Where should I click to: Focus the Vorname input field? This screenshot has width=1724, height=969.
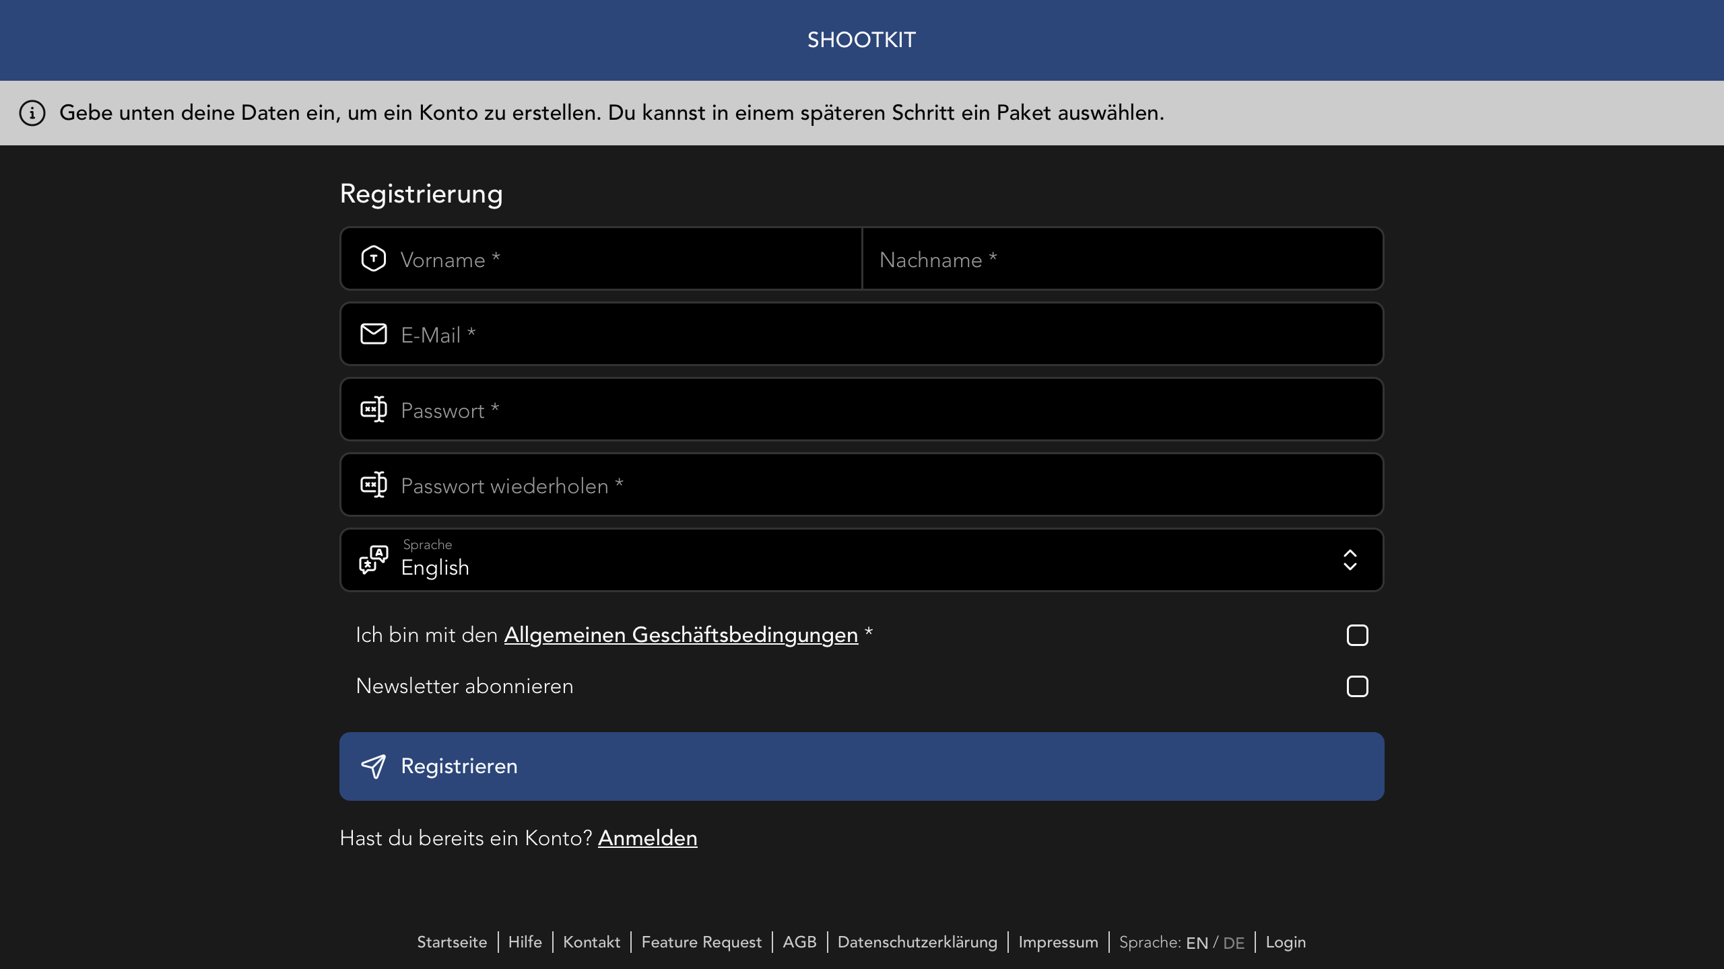601,259
